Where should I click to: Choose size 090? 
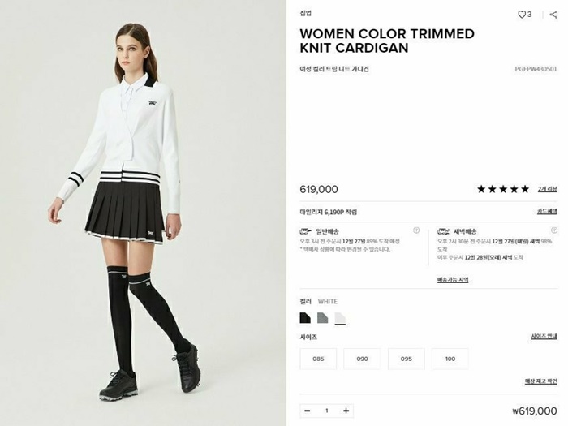[362, 359]
